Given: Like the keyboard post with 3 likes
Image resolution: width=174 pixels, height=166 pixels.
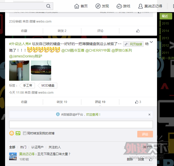Looking at the screenshot, I should [138, 102].
